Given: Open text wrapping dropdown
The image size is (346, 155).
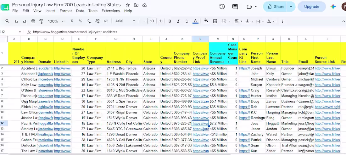Looking at the screenshot, I should click(x=260, y=21).
